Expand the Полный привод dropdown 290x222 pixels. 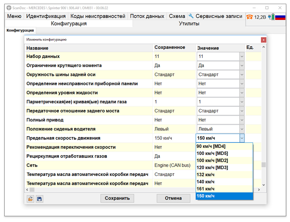pyautogui.click(x=242, y=120)
